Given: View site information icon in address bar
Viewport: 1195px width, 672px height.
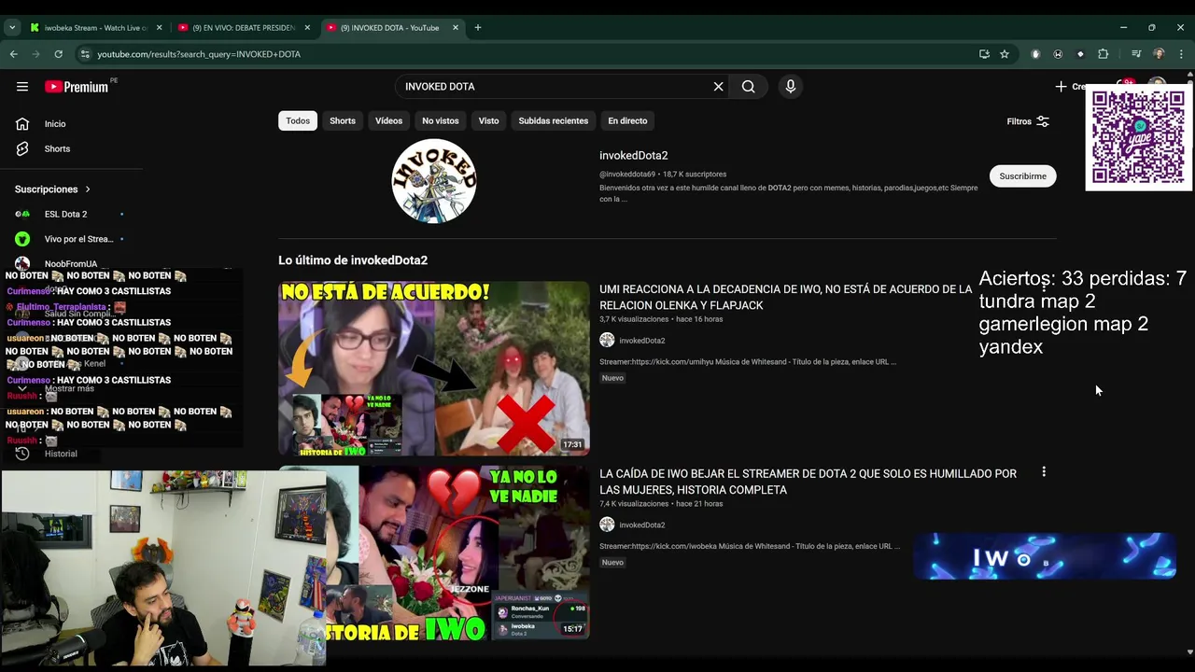Looking at the screenshot, I should pyautogui.click(x=85, y=54).
